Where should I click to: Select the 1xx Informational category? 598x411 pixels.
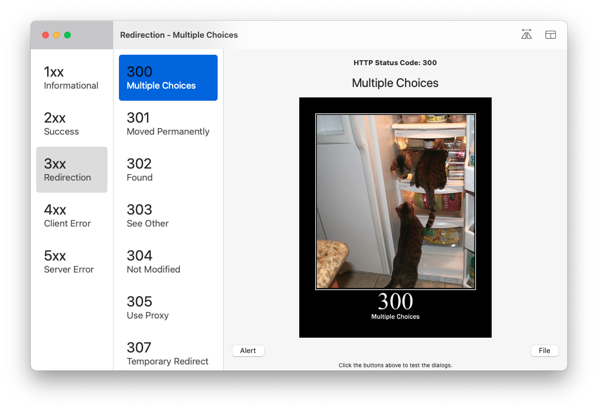(x=72, y=78)
